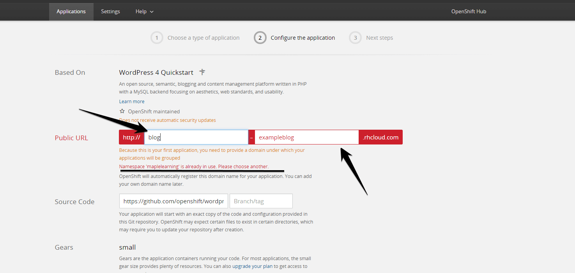Open the Learn more link
Viewport: 575px width, 273px height.
(132, 101)
